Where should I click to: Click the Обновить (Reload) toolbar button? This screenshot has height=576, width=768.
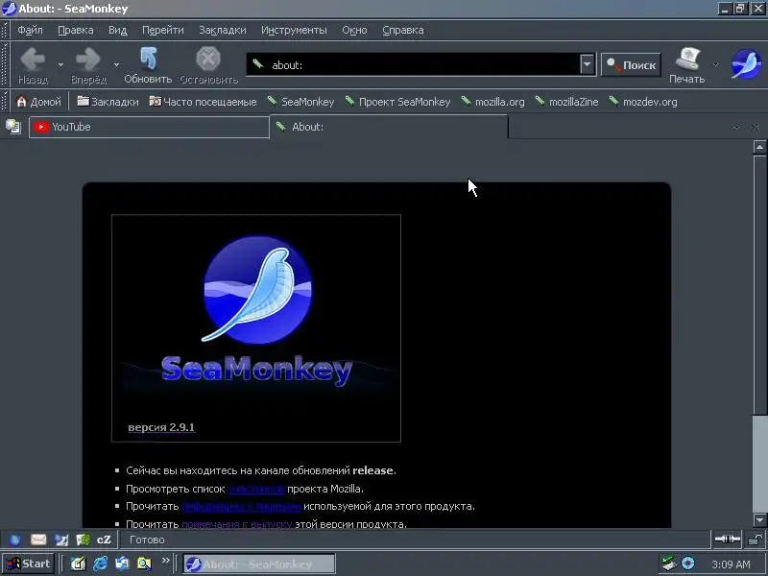148,64
